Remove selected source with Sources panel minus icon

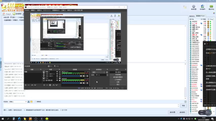[47, 85]
